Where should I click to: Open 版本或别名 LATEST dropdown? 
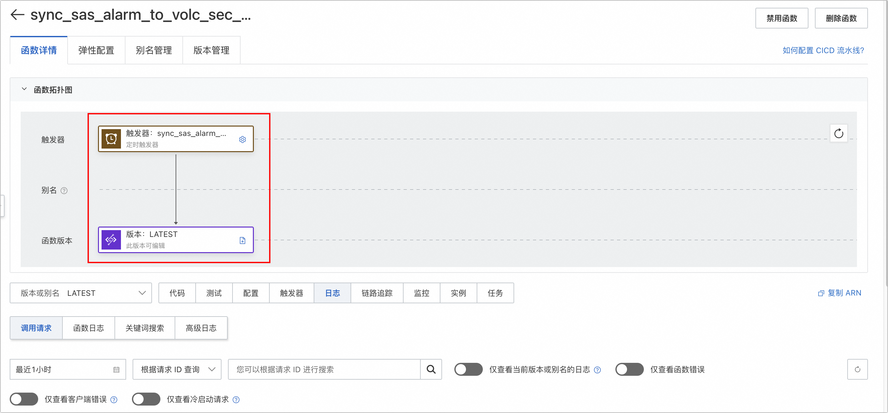(x=81, y=293)
